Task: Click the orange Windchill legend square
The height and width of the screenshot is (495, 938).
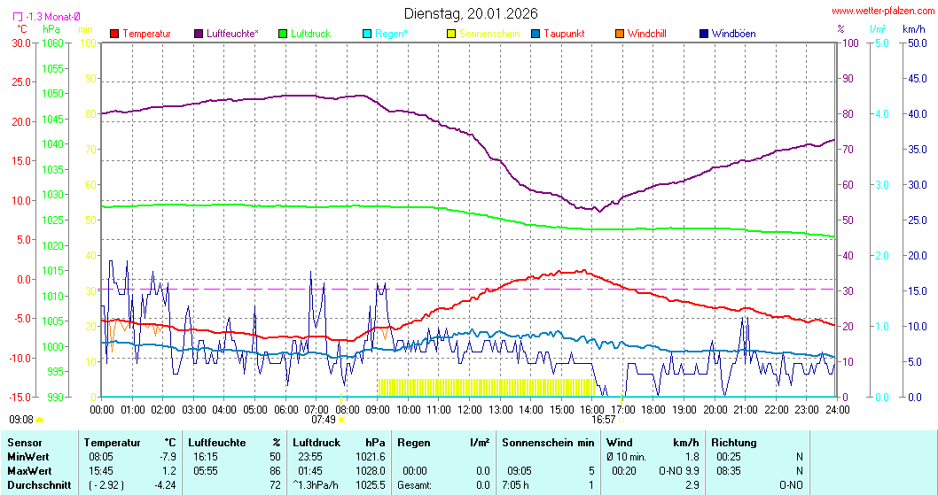Action: (x=619, y=34)
